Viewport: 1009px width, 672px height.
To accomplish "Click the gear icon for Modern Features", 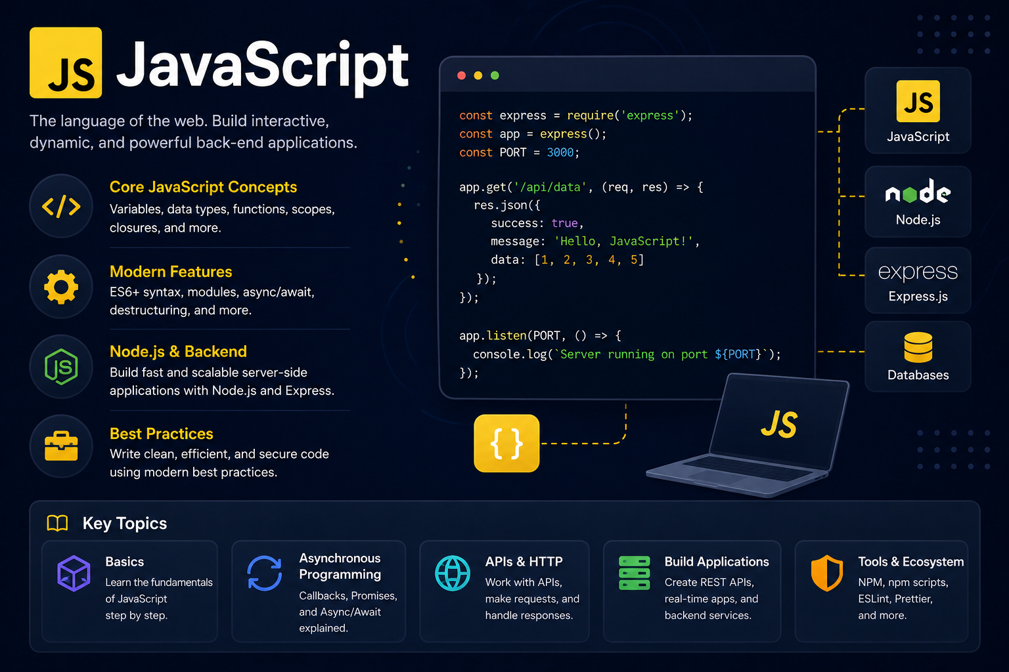I will click(x=61, y=287).
